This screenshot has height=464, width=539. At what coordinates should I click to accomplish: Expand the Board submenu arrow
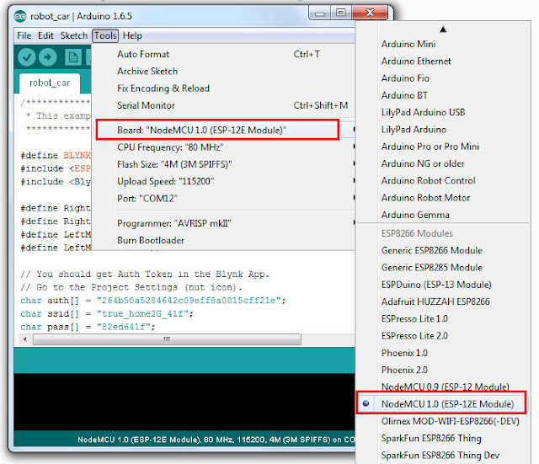coord(354,130)
